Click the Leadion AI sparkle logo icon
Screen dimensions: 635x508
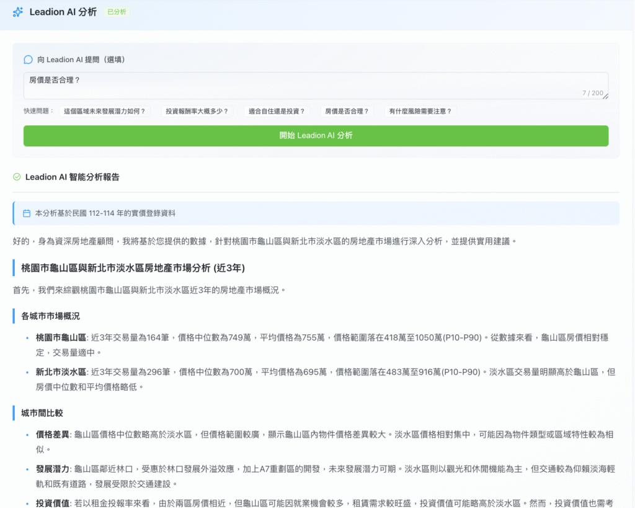(x=17, y=11)
